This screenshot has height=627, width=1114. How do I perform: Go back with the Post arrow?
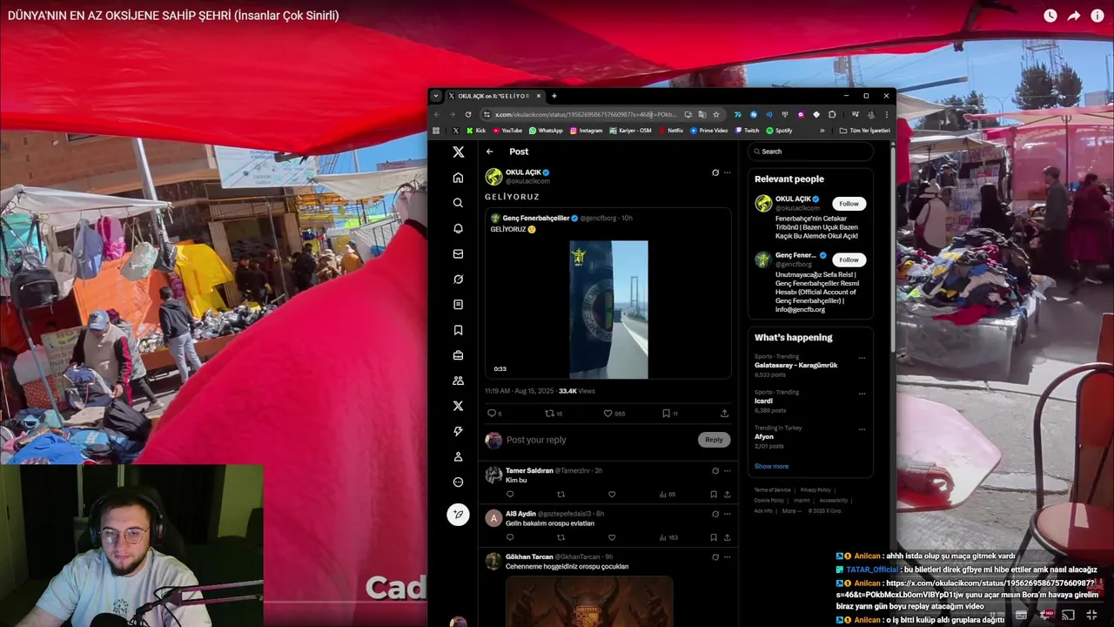(x=489, y=152)
